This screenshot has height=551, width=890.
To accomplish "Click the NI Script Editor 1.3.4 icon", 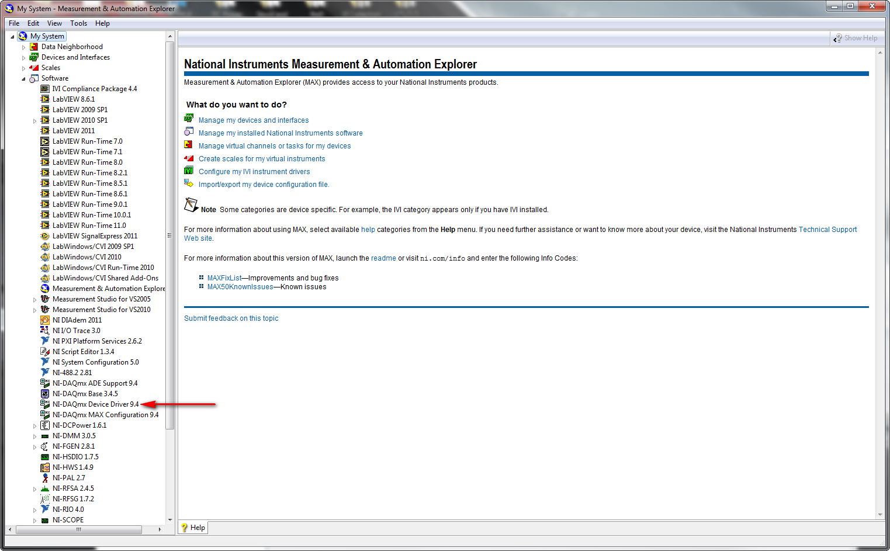I will coord(45,352).
